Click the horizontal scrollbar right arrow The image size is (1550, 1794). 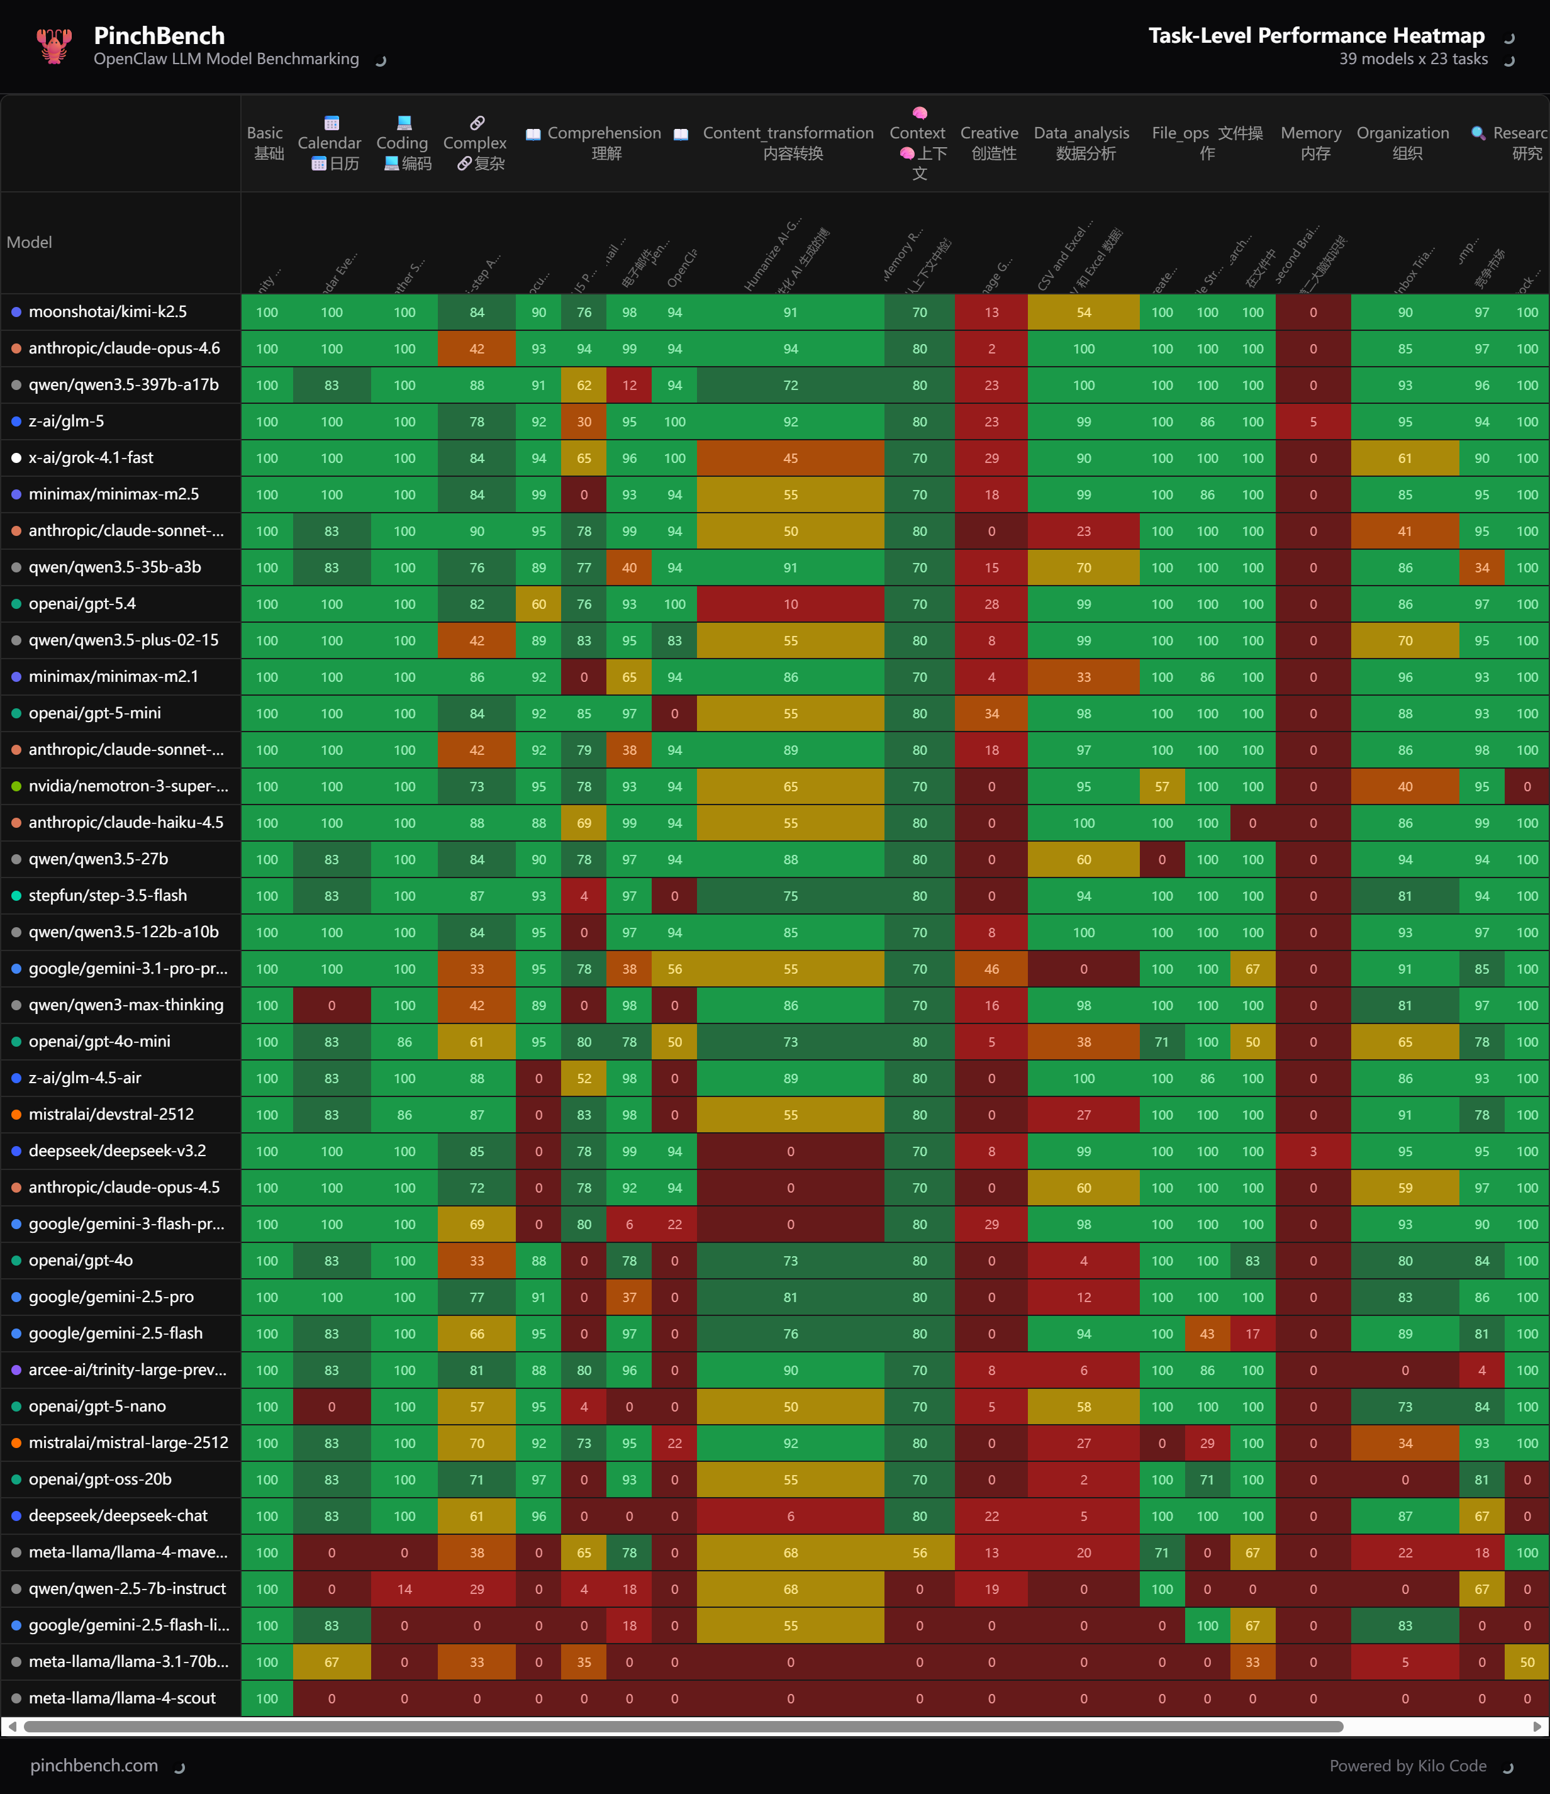click(x=1537, y=1727)
